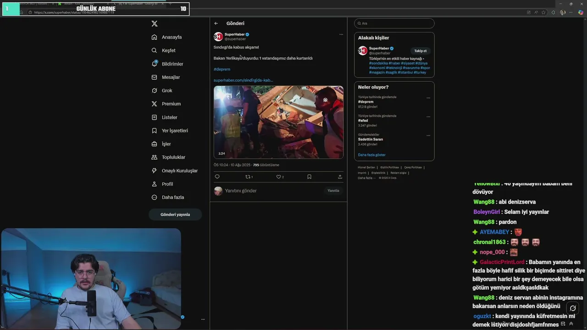587x330 pixels.
Task: Open options for the #deprem trend
Action: (x=428, y=98)
